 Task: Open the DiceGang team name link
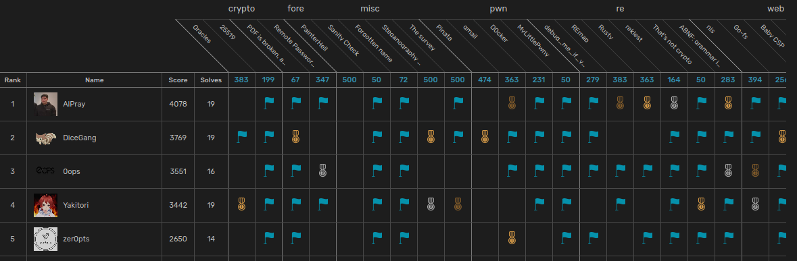pyautogui.click(x=79, y=138)
